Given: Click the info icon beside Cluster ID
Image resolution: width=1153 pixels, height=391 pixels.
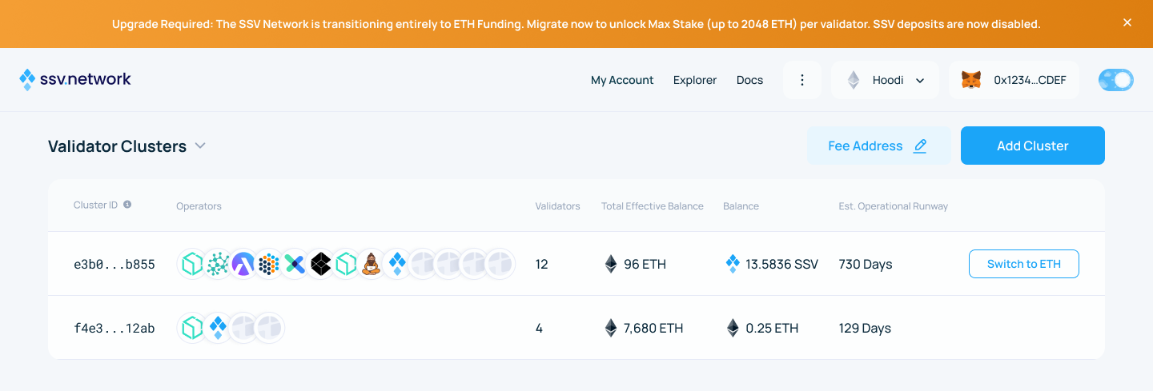Looking at the screenshot, I should coord(127,205).
